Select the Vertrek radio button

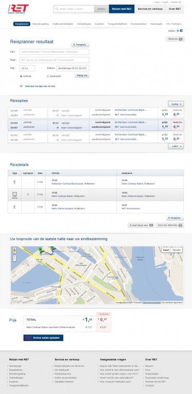pos(21,76)
